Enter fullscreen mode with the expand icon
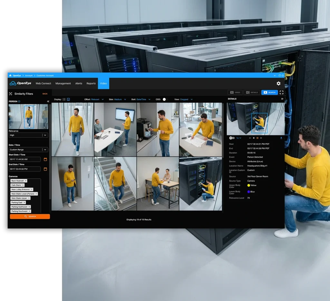The image size is (330, 301). (281, 92)
